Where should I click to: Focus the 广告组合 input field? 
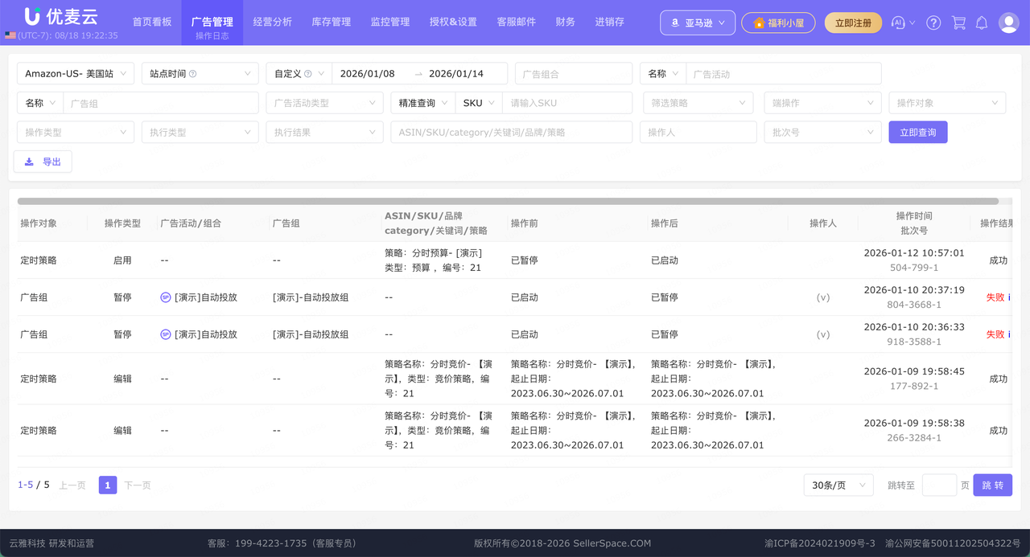point(574,74)
